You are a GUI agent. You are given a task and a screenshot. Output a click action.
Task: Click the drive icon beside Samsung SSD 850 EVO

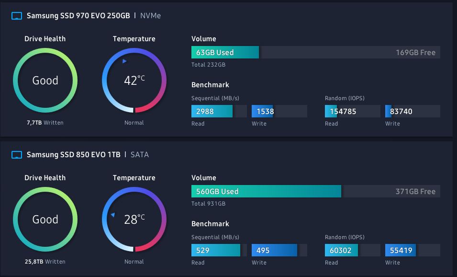point(17,155)
